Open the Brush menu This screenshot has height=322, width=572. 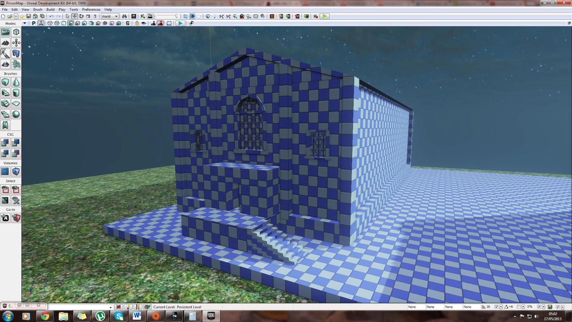point(38,9)
